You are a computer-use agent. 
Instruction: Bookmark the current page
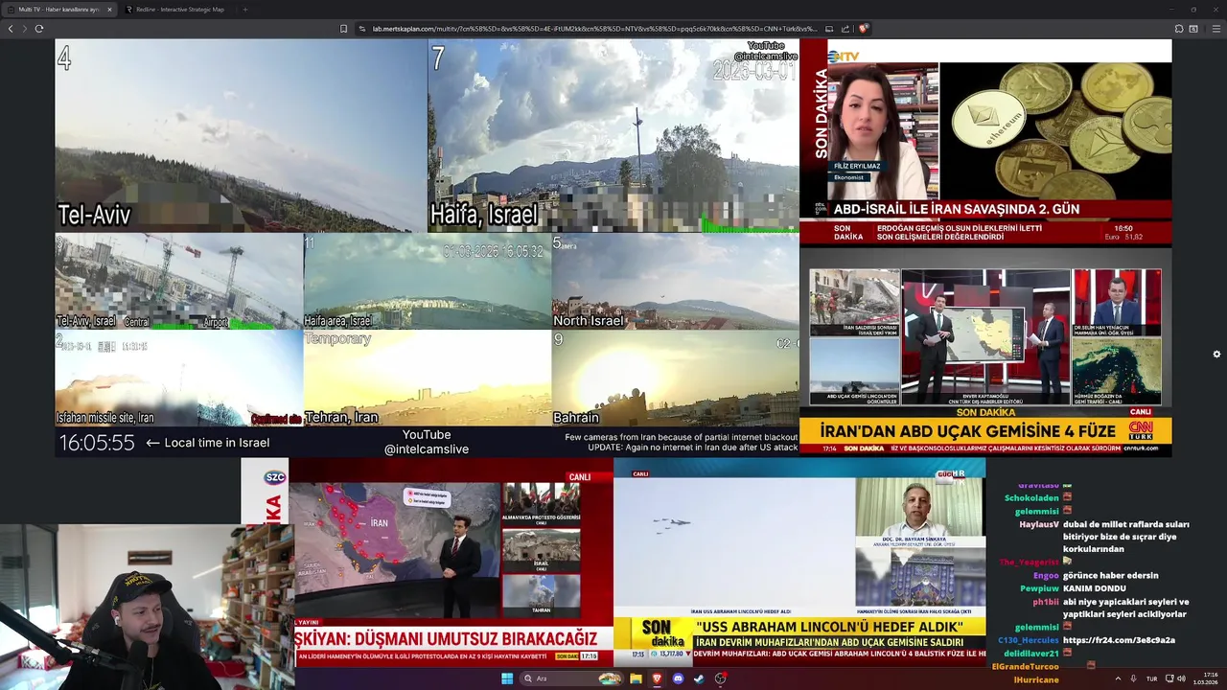343,29
